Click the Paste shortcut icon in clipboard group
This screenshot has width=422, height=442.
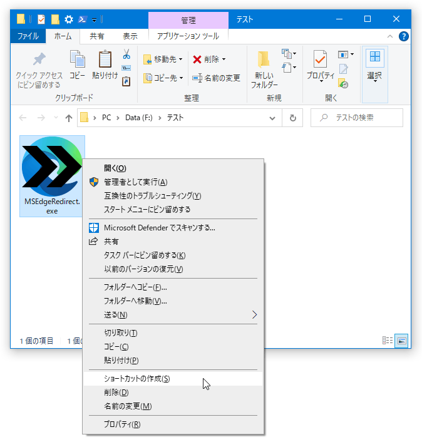[126, 81]
